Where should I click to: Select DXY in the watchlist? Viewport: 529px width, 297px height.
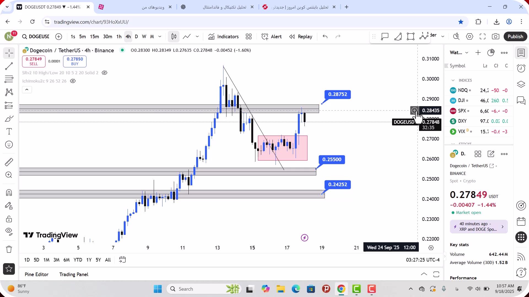pyautogui.click(x=479, y=121)
